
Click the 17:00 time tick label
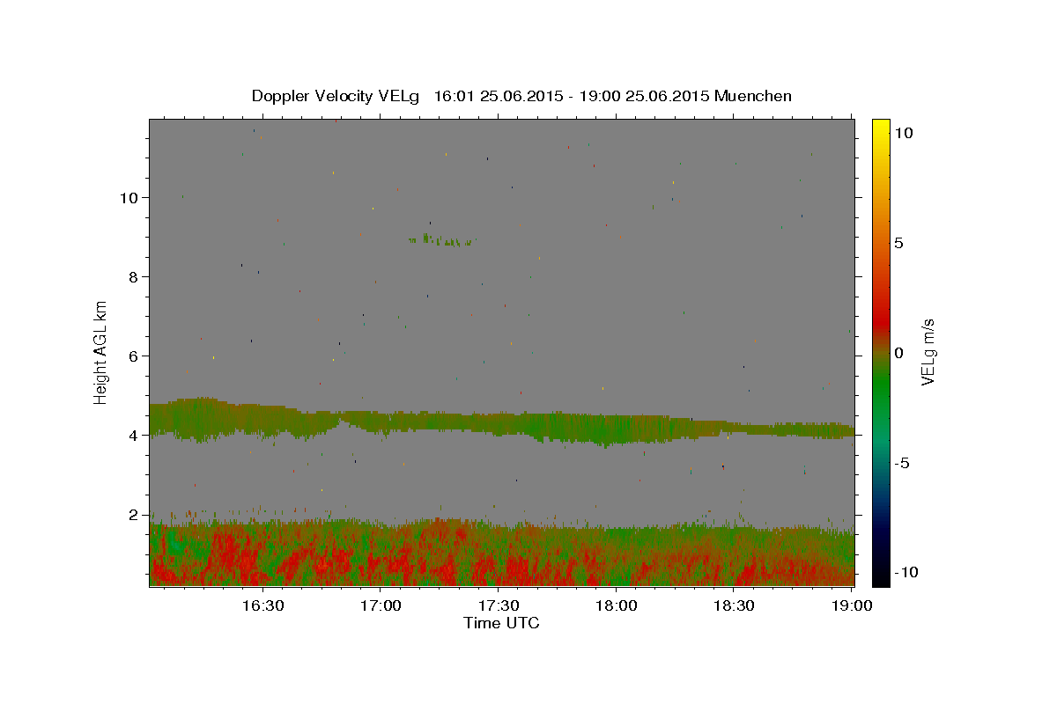click(381, 605)
